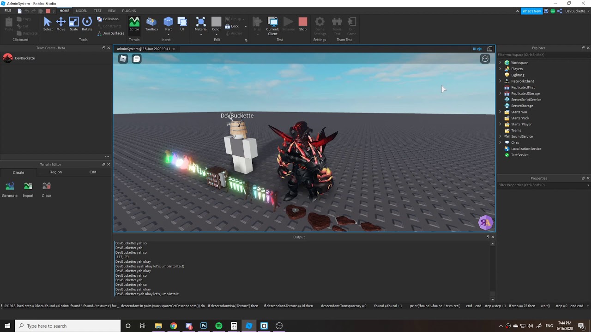
Task: Choose the Select tool
Action: [48, 24]
